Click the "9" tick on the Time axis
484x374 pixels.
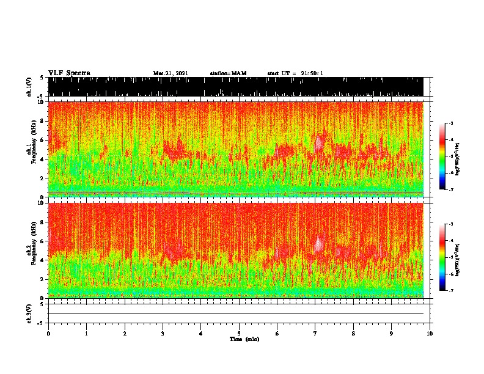391,334
